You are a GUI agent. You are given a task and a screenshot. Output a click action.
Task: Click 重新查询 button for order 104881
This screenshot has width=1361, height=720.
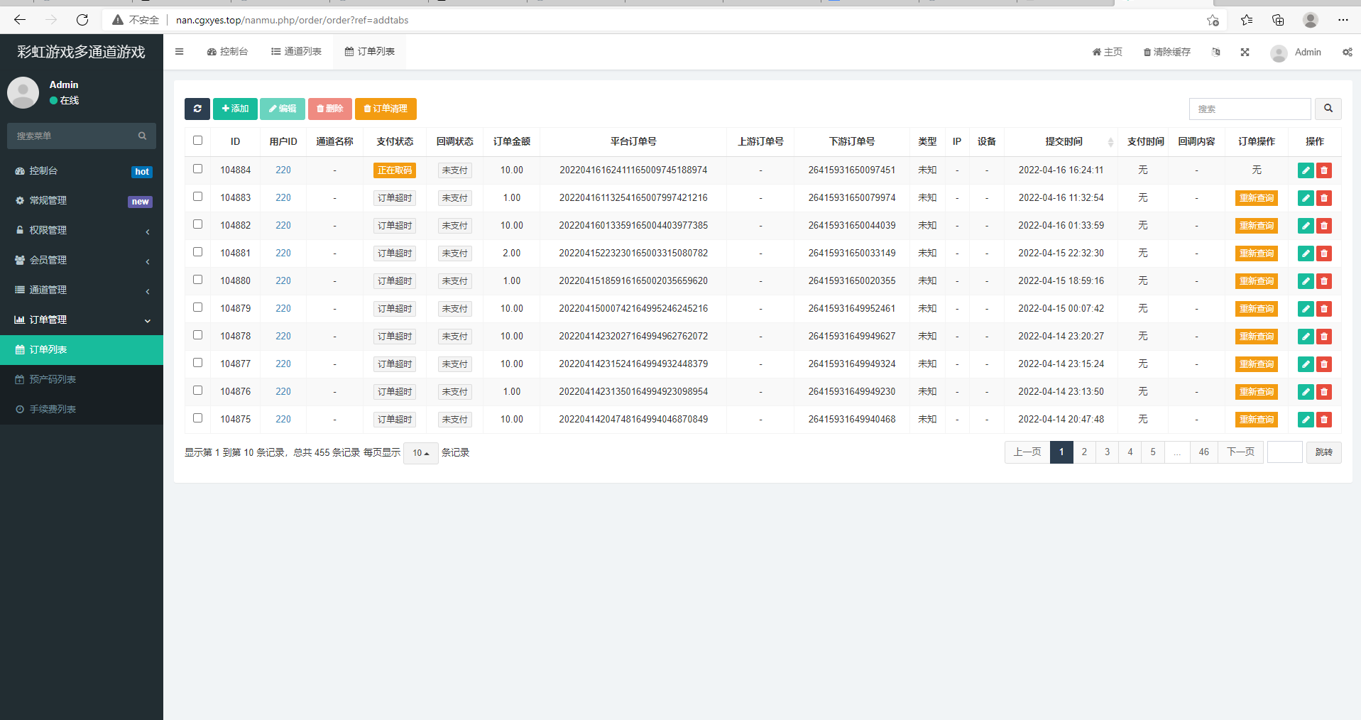[x=1256, y=253]
